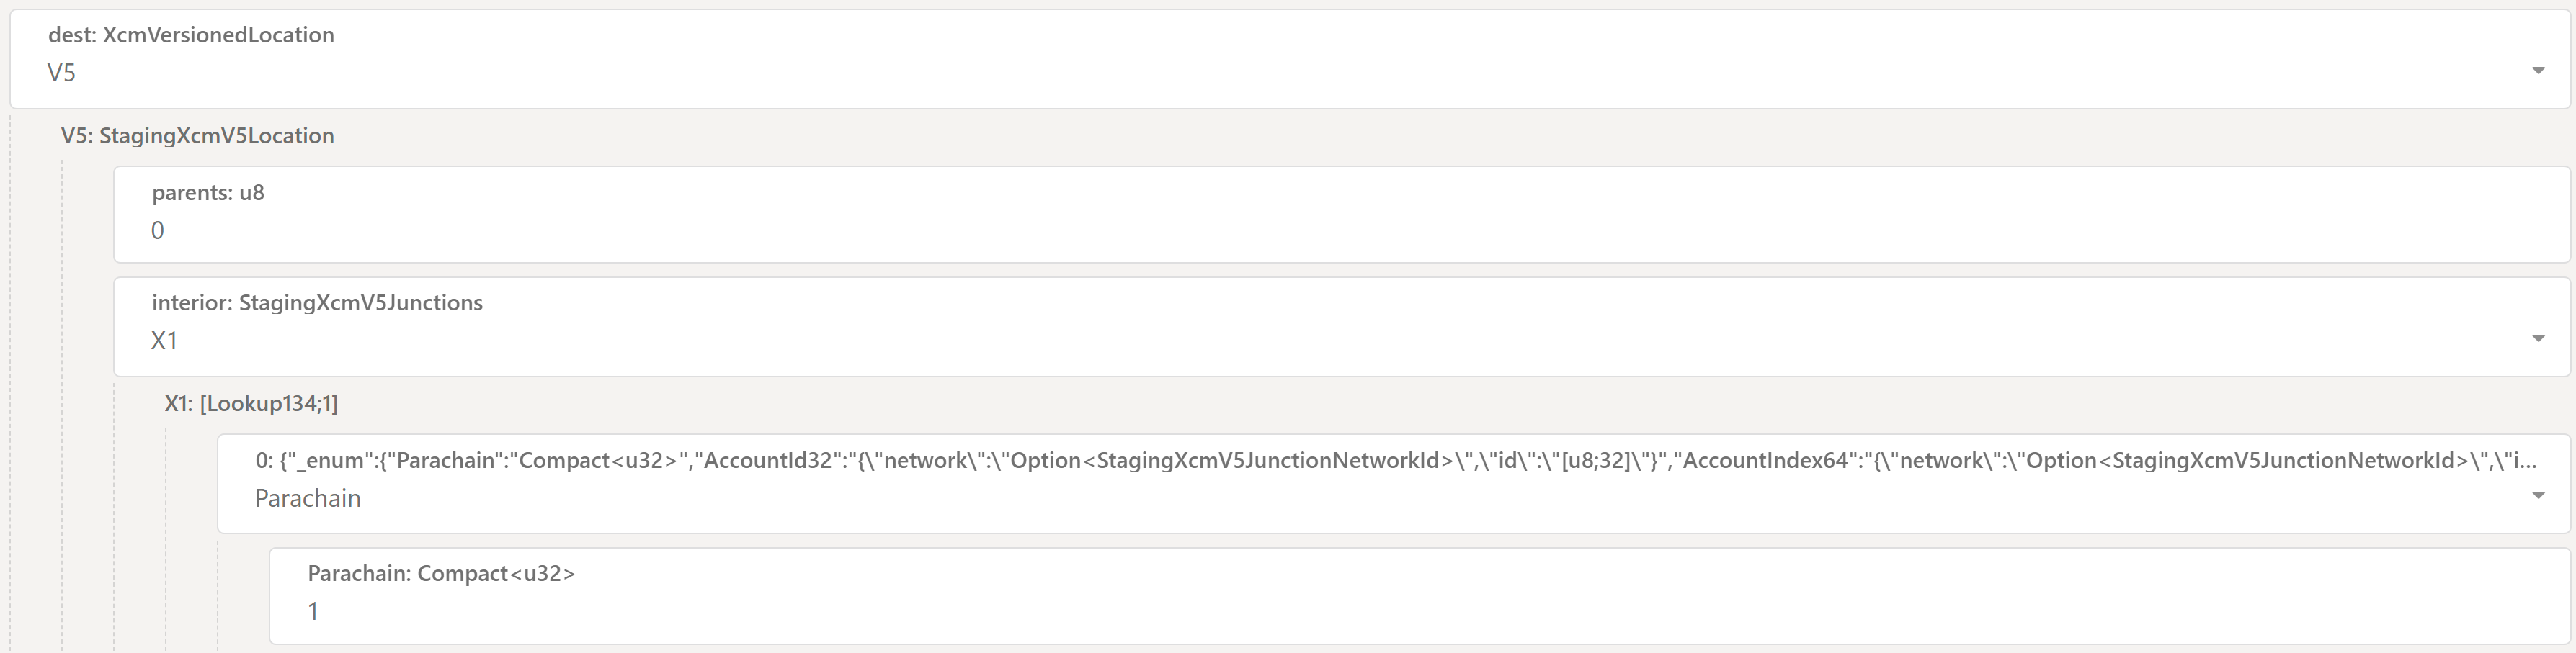Image resolution: width=2576 pixels, height=653 pixels.
Task: Click the Parachain variant name text
Action: pyautogui.click(x=307, y=497)
